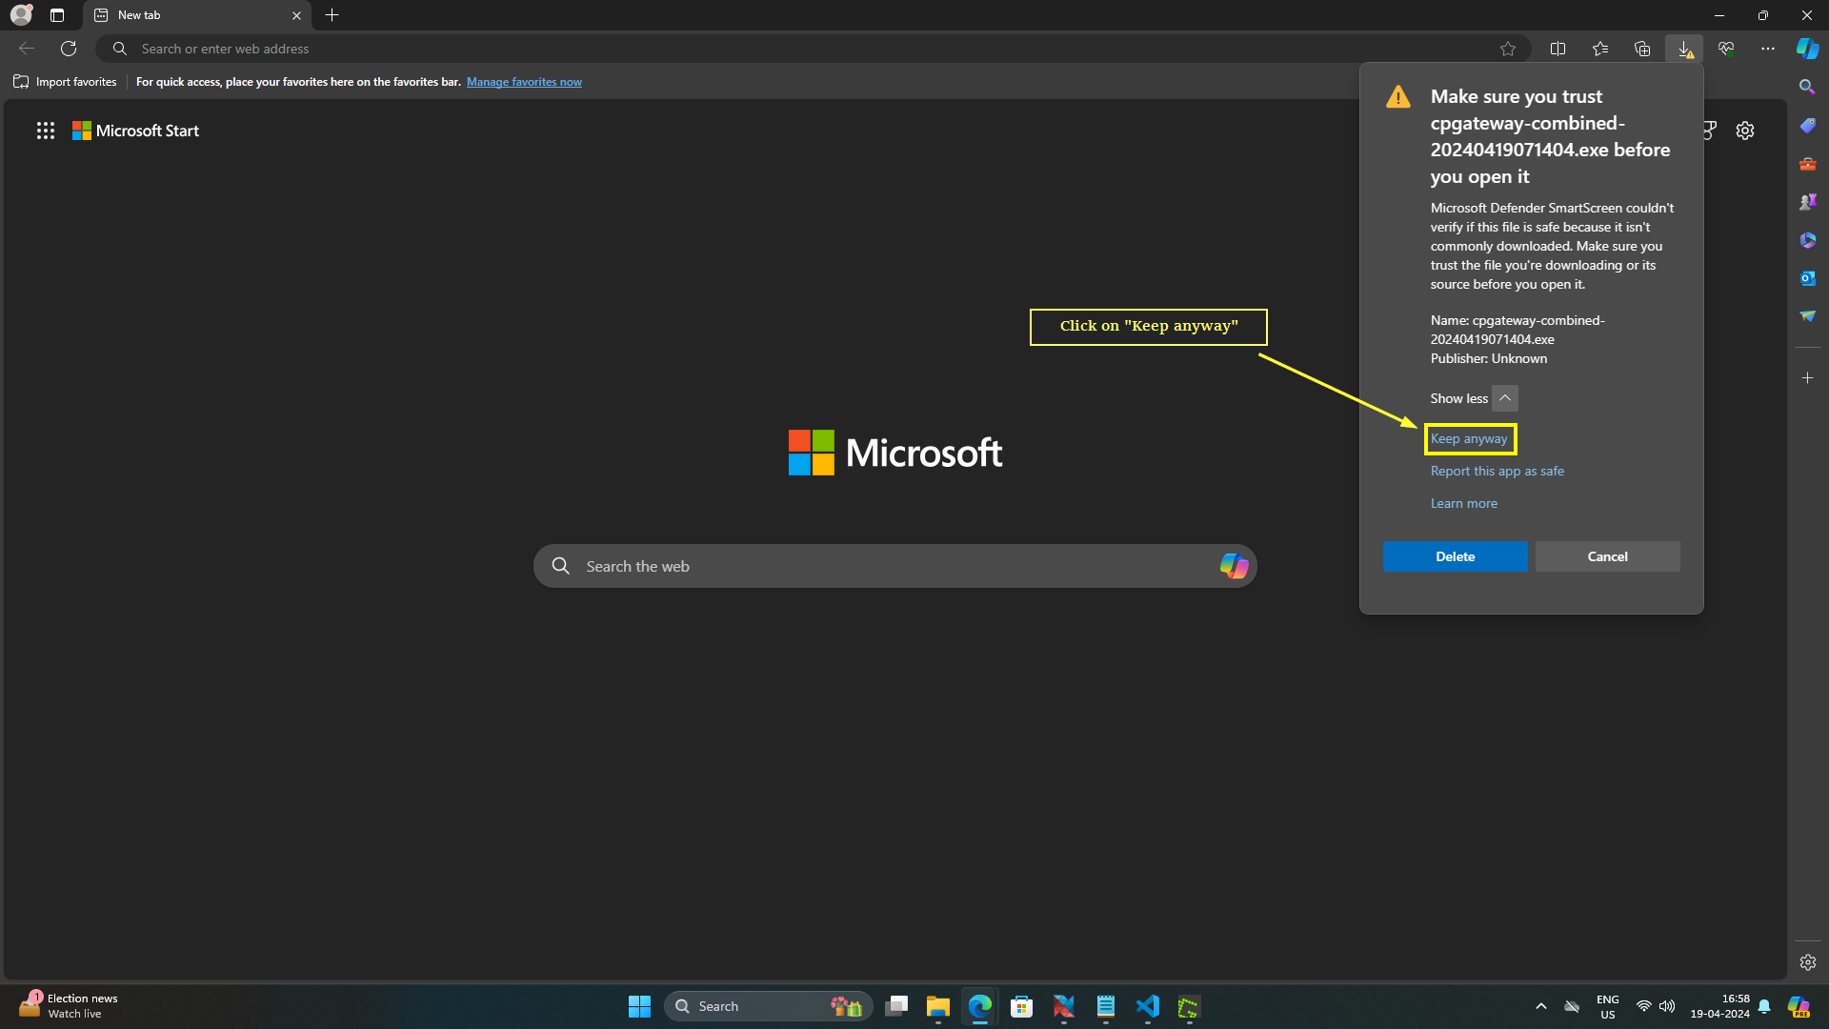This screenshot has height=1029, width=1829.
Task: Collapse details with Show less chevron
Action: tap(1505, 398)
